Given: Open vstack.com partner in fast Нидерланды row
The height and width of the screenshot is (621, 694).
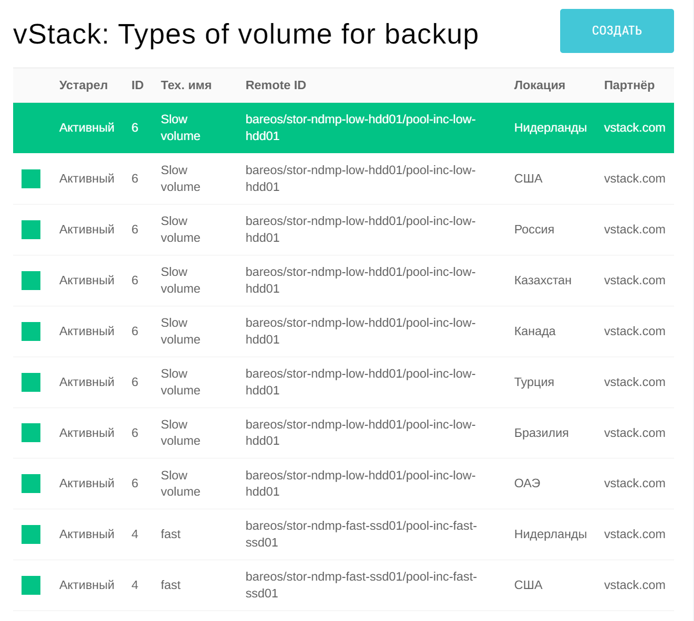Looking at the screenshot, I should 635,534.
